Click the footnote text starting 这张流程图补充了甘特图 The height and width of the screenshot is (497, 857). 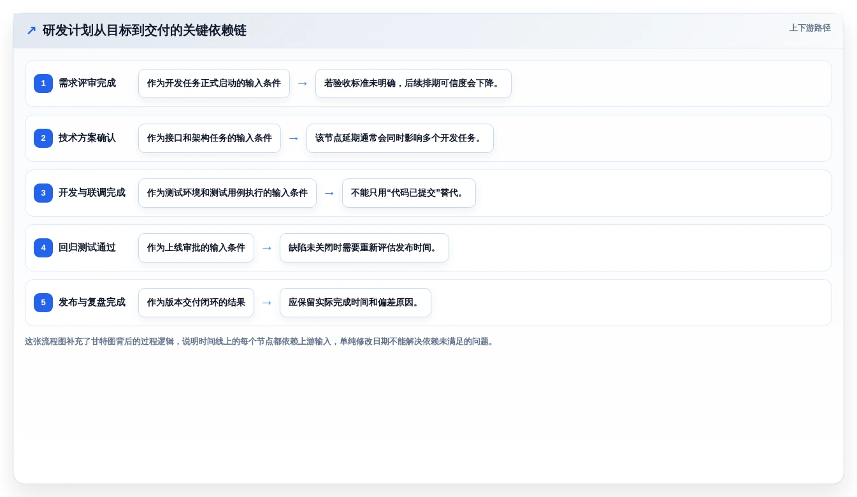coord(260,342)
